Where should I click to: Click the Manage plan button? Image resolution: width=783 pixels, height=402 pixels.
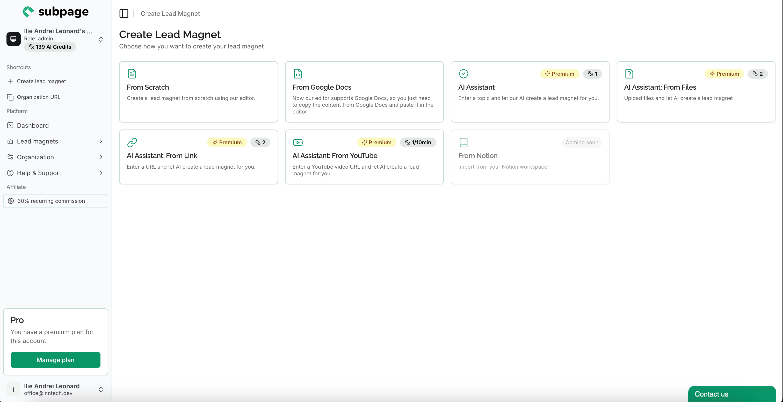click(55, 360)
